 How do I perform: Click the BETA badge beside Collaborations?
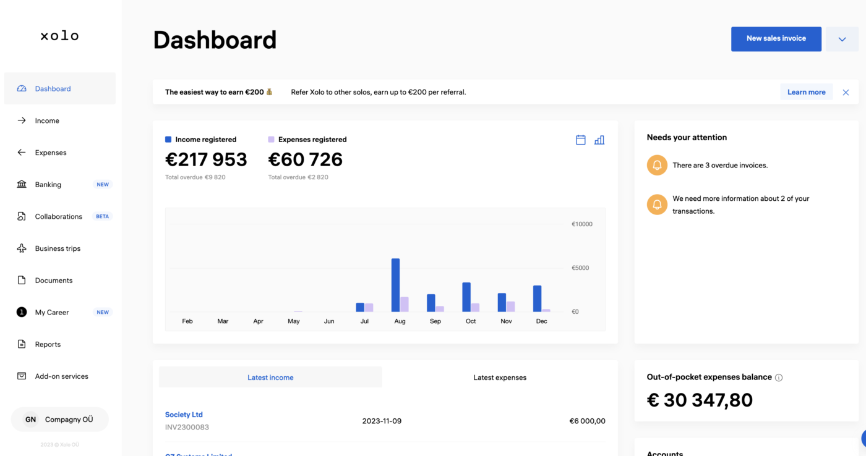pyautogui.click(x=103, y=216)
